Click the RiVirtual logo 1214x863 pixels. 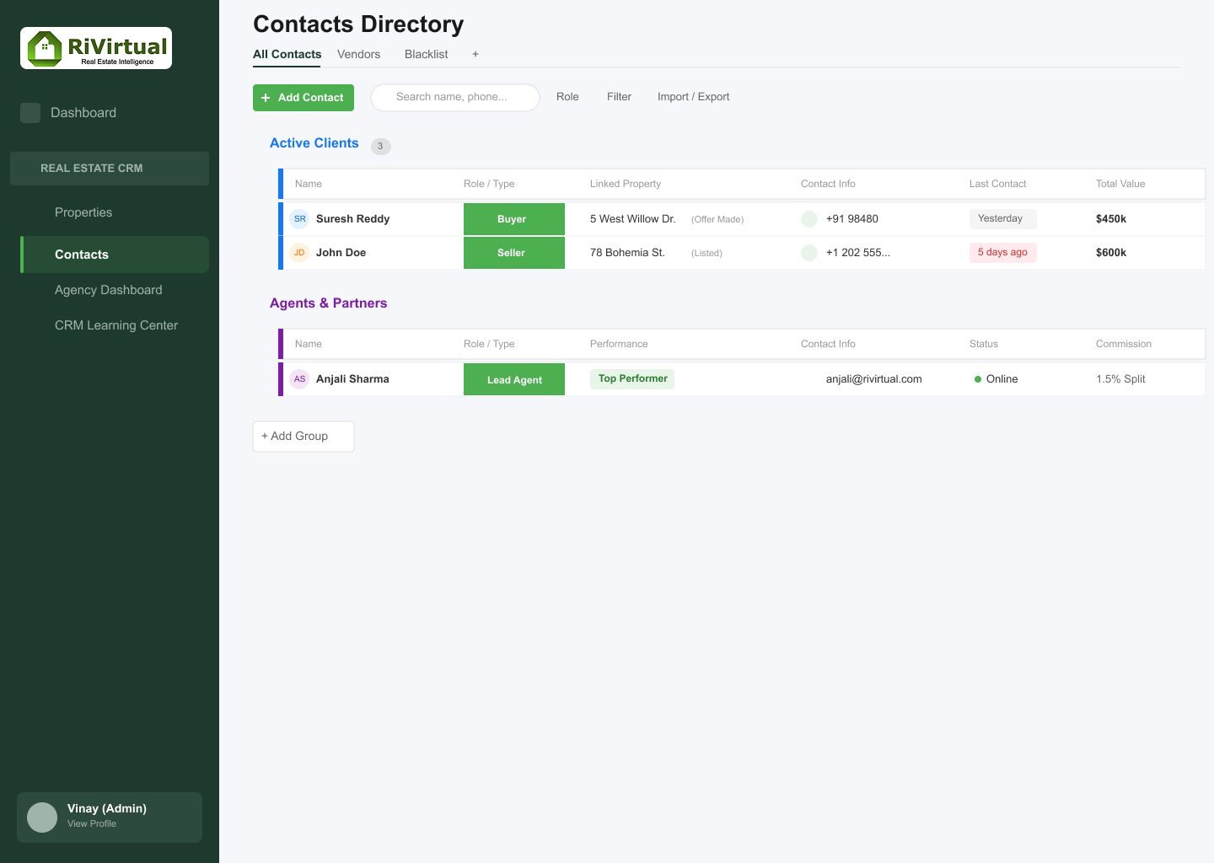point(96,48)
